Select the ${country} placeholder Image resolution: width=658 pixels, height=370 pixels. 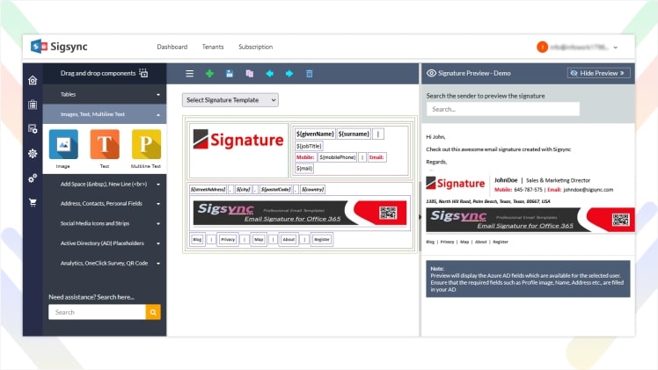click(x=312, y=190)
